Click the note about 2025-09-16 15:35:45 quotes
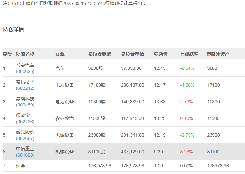The height and width of the screenshot is (174, 245). [x=74, y=3]
